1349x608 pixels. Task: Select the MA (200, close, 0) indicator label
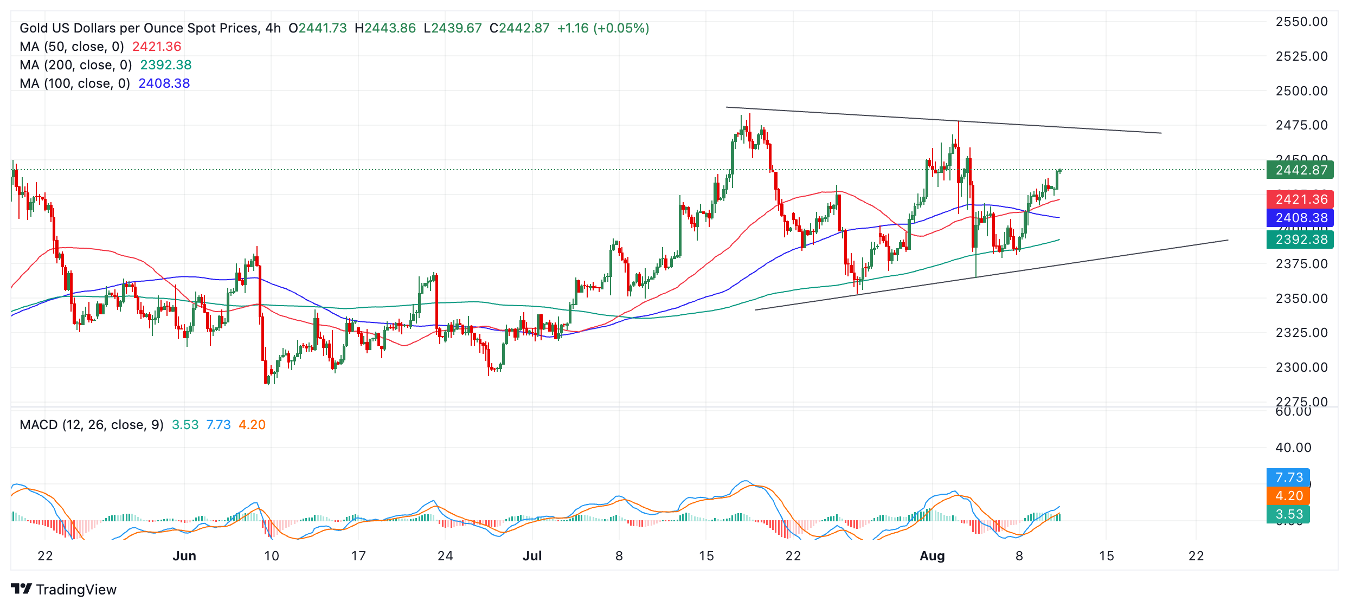[76, 65]
